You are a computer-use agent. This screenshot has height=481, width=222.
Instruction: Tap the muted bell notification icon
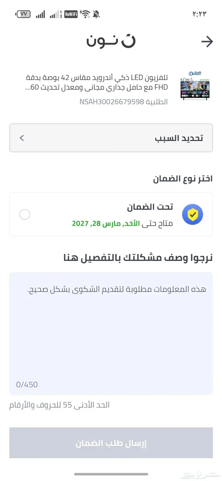(96, 14)
